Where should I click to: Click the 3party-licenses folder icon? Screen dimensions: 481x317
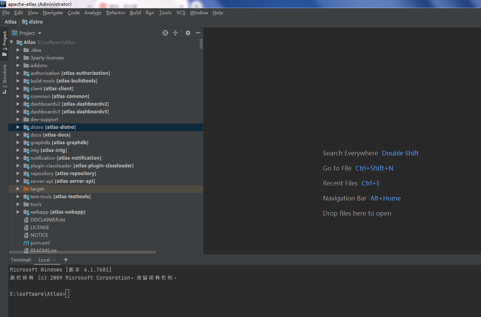pos(26,58)
